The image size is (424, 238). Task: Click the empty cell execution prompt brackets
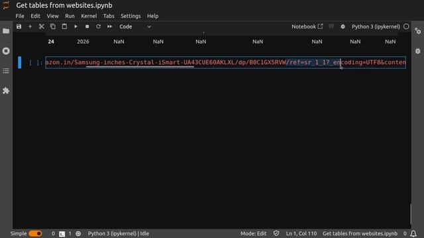click(36, 63)
